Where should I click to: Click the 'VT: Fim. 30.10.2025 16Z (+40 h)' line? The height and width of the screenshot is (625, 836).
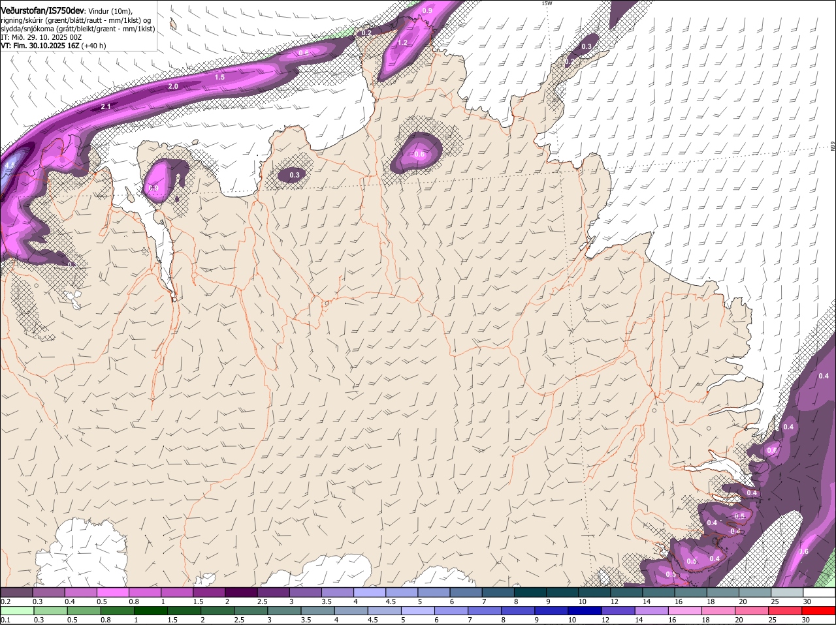point(54,46)
